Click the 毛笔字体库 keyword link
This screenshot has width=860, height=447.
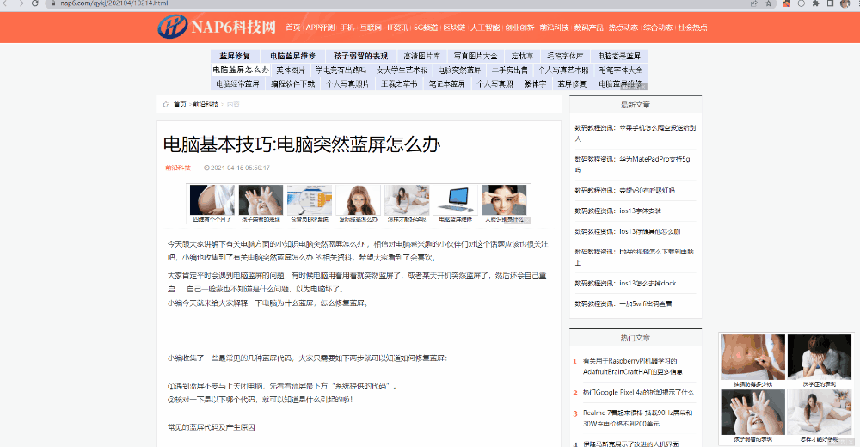565,56
